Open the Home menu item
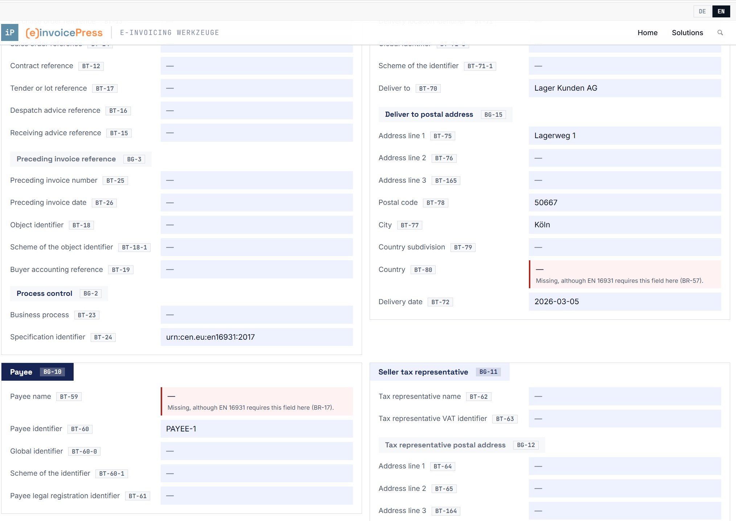 pyautogui.click(x=647, y=33)
